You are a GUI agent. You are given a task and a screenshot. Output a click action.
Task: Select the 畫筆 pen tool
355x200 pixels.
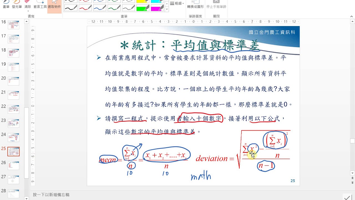coord(6,4)
